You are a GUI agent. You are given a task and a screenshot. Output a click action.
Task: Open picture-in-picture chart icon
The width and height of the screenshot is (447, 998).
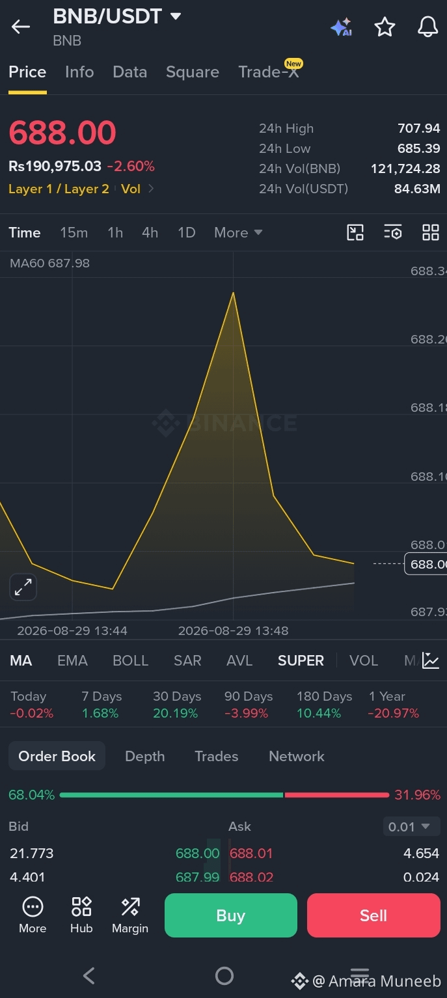click(x=355, y=232)
